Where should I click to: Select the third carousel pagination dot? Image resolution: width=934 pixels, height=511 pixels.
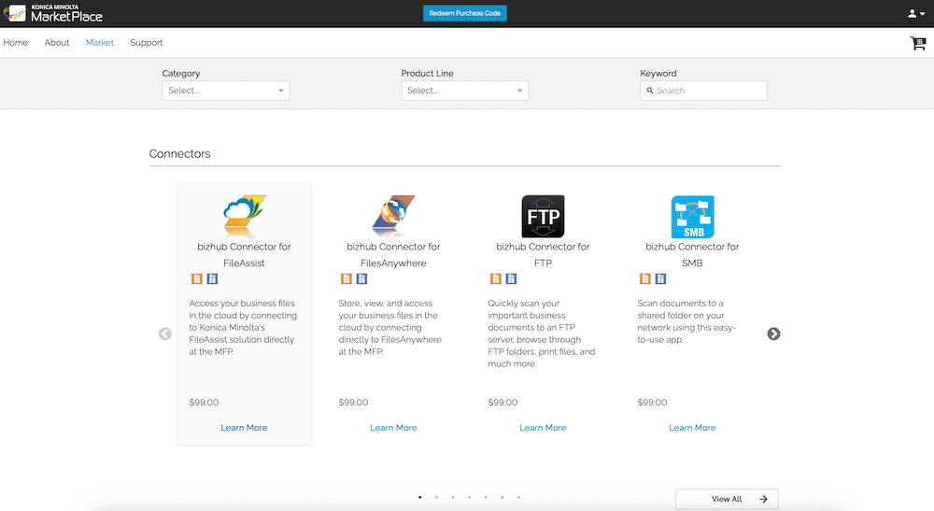tap(453, 497)
